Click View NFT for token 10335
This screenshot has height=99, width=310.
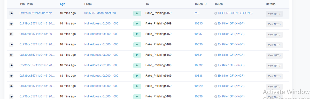point(274,24)
